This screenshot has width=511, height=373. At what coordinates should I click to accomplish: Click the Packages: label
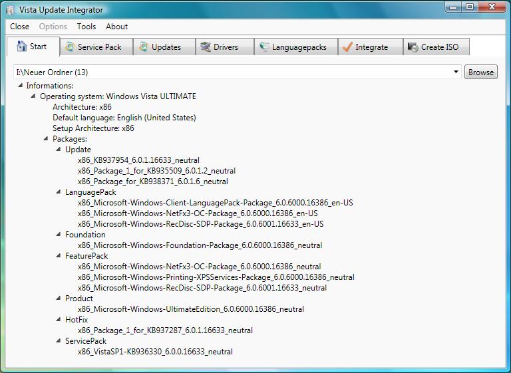pos(70,139)
